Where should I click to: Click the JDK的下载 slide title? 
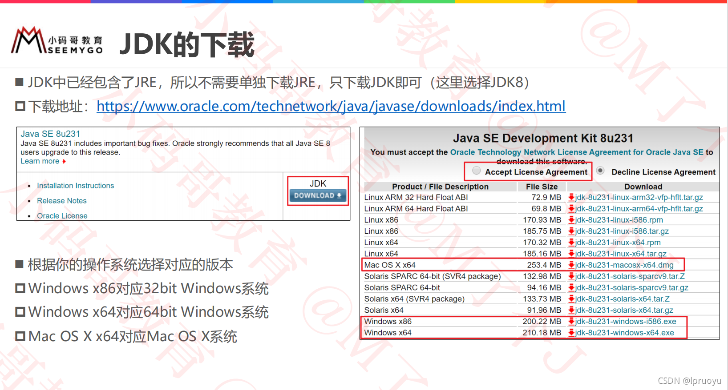(x=187, y=44)
